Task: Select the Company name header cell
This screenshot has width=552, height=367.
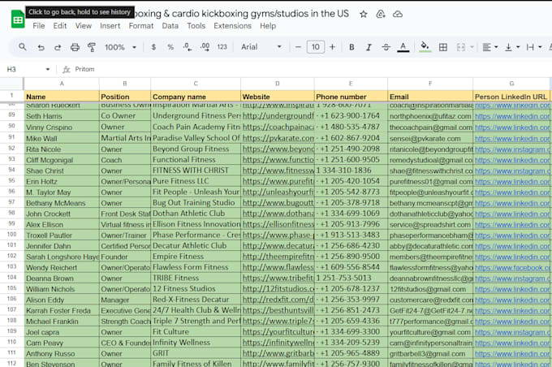Action: click(x=196, y=96)
